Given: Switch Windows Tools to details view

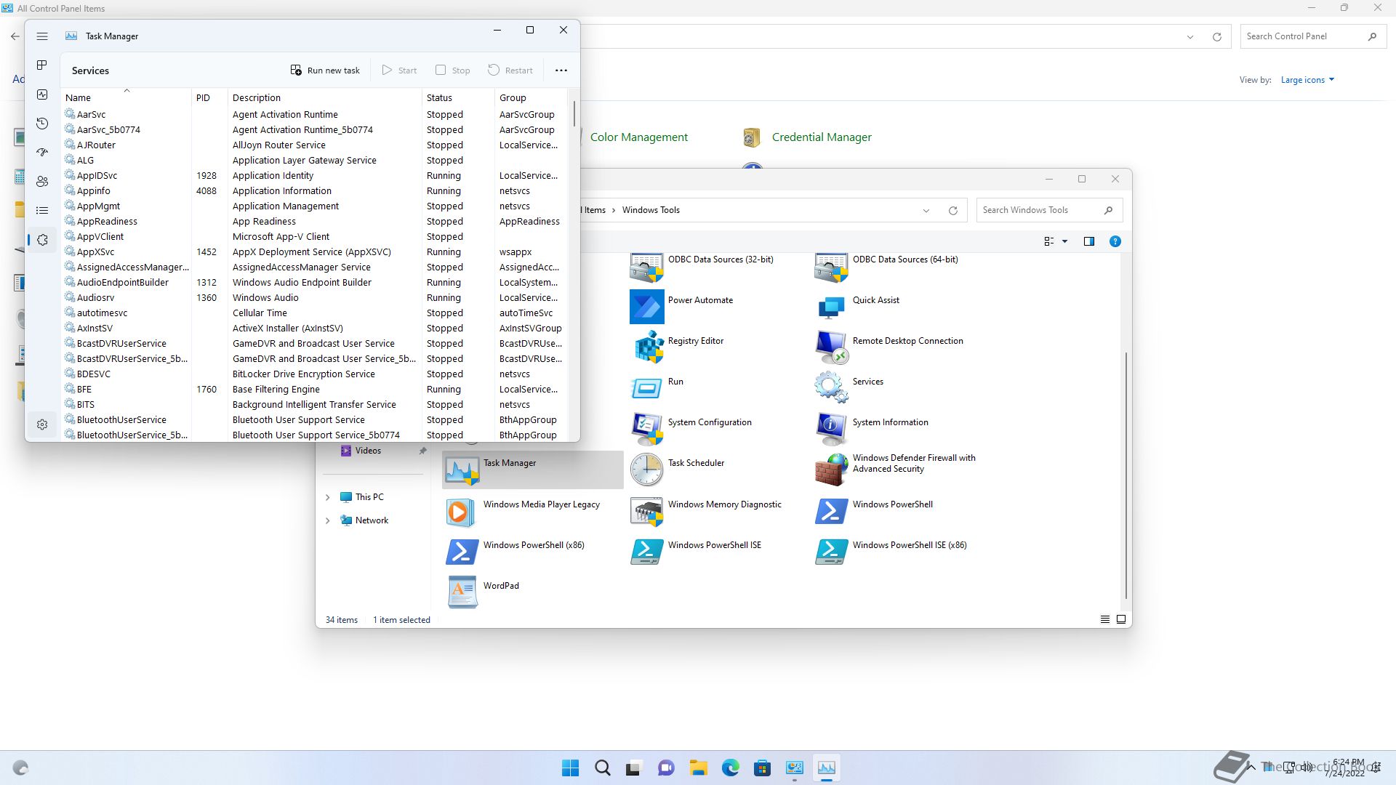Looking at the screenshot, I should [x=1104, y=619].
